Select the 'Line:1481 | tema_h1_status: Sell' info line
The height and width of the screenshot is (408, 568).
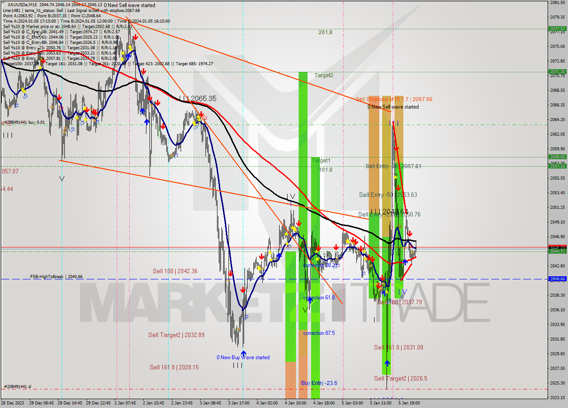pos(71,10)
